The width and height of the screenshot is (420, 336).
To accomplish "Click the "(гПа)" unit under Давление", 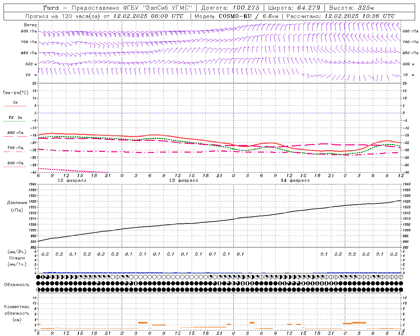I will [17, 210].
